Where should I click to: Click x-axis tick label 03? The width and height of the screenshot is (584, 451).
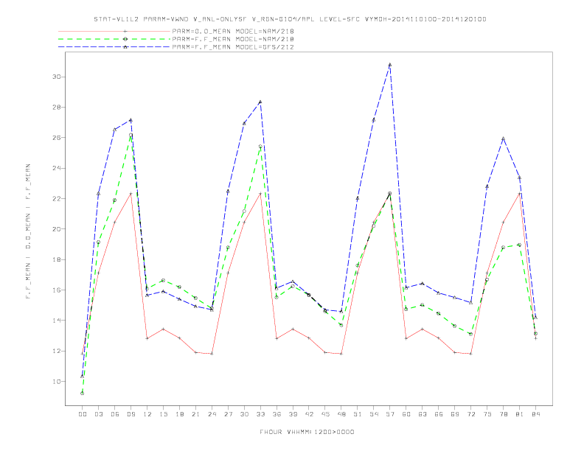(x=98, y=414)
